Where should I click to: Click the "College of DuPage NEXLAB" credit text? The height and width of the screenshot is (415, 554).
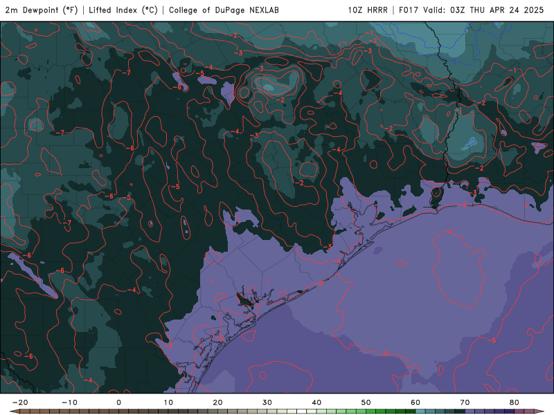click(x=224, y=10)
